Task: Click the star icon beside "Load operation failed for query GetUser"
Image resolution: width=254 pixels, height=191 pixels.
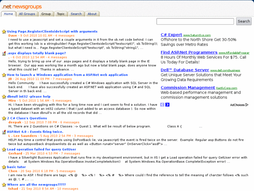Action: click(x=4, y=150)
